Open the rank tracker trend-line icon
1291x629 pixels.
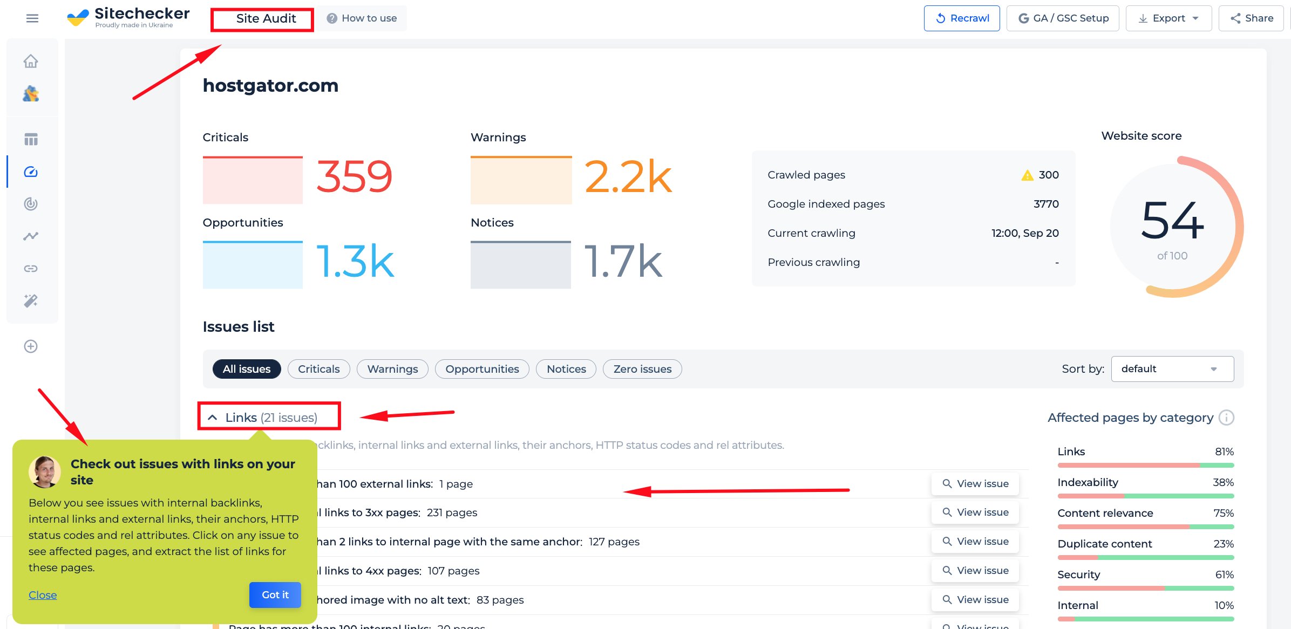31,236
